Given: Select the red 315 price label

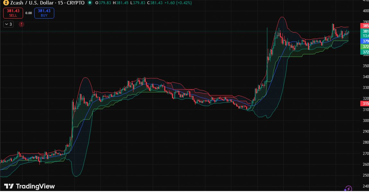Looking at the screenshot, I should coord(365,103).
